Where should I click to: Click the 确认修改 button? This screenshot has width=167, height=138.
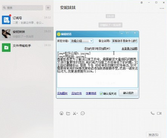tap(128, 93)
